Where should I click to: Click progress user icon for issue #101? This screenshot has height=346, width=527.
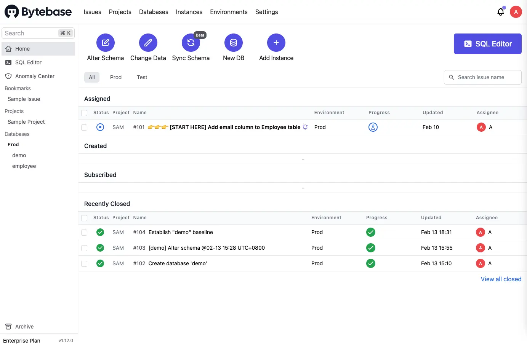(373, 127)
